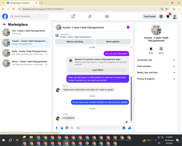This screenshot has height=146, width=182.
Task: Open the Toti conversation
Action: (25, 32)
